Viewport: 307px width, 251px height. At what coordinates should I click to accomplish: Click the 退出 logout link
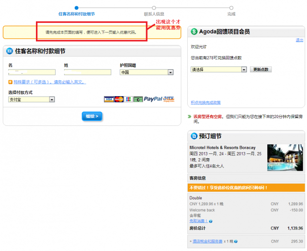[x=299, y=40]
